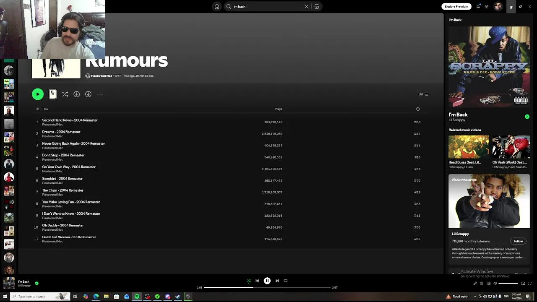
Task: Click the search input containing 'im back'
Action: point(267,6)
